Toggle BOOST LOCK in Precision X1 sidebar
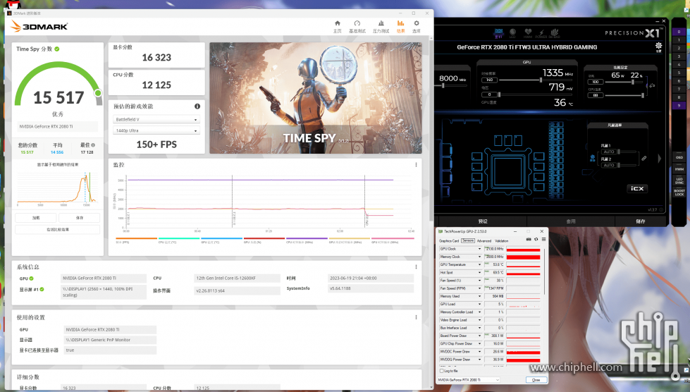The width and height of the screenshot is (690, 392). pyautogui.click(x=679, y=192)
